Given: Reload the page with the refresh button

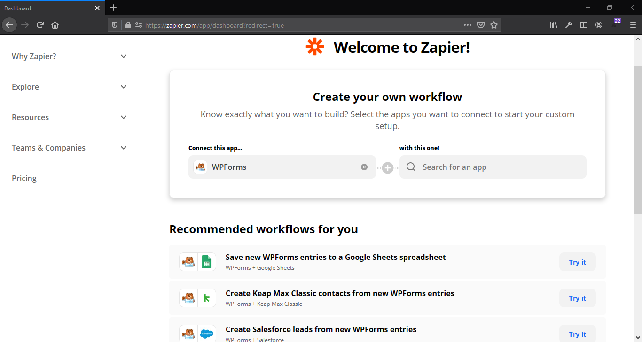Looking at the screenshot, I should tap(40, 25).
